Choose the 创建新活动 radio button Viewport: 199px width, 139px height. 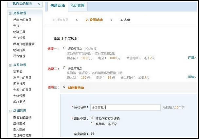(x=64, y=88)
